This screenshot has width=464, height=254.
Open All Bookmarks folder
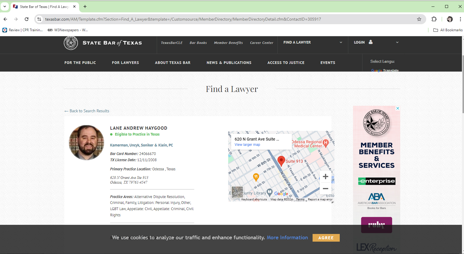448,30
